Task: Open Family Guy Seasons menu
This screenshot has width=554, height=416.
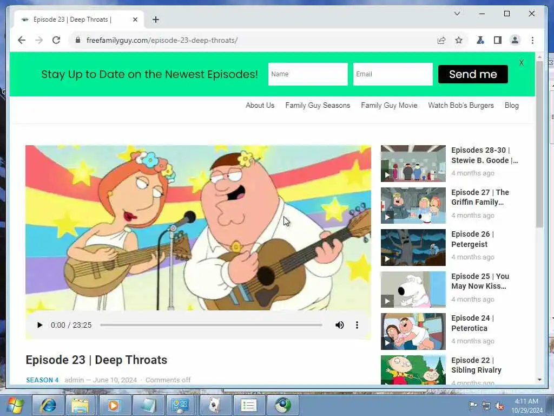Action: point(318,106)
